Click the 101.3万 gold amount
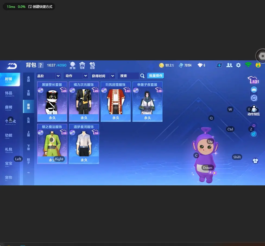The width and height of the screenshot is (265, 246). click(x=169, y=65)
